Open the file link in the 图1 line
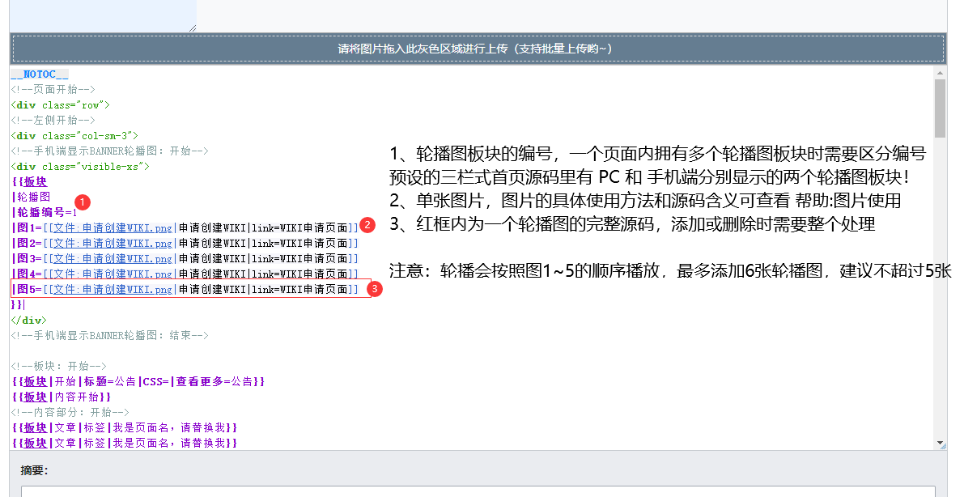The image size is (964, 497). (x=112, y=227)
